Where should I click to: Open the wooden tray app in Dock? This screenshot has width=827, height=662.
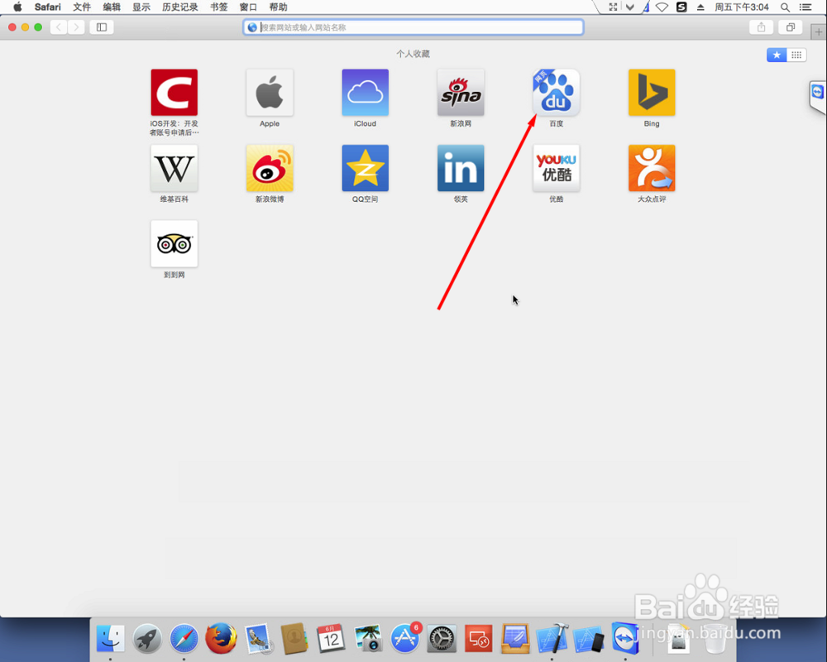[514, 638]
